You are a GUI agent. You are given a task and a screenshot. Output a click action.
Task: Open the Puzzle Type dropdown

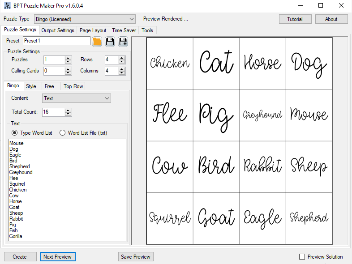pos(85,19)
